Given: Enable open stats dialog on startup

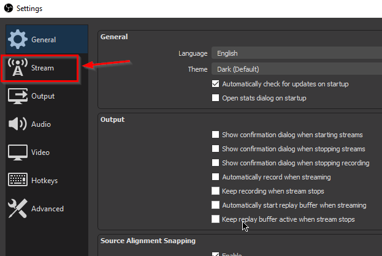Looking at the screenshot, I should pos(215,98).
